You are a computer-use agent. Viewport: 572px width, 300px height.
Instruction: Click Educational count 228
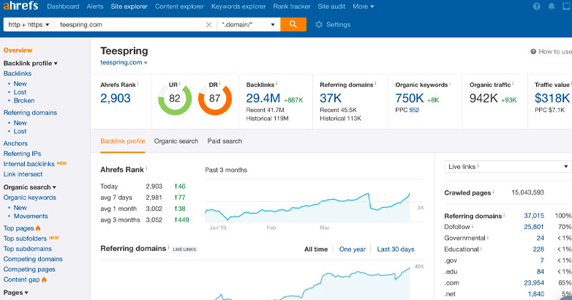pyautogui.click(x=538, y=250)
